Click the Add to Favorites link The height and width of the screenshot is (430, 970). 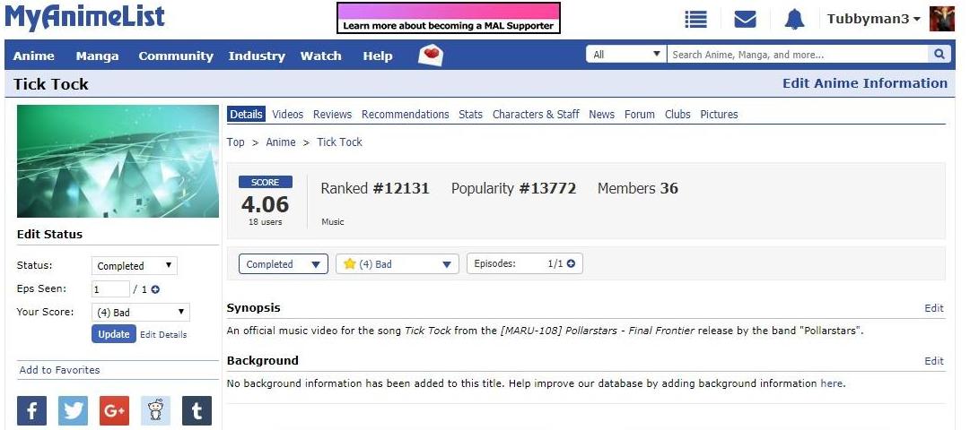point(59,370)
